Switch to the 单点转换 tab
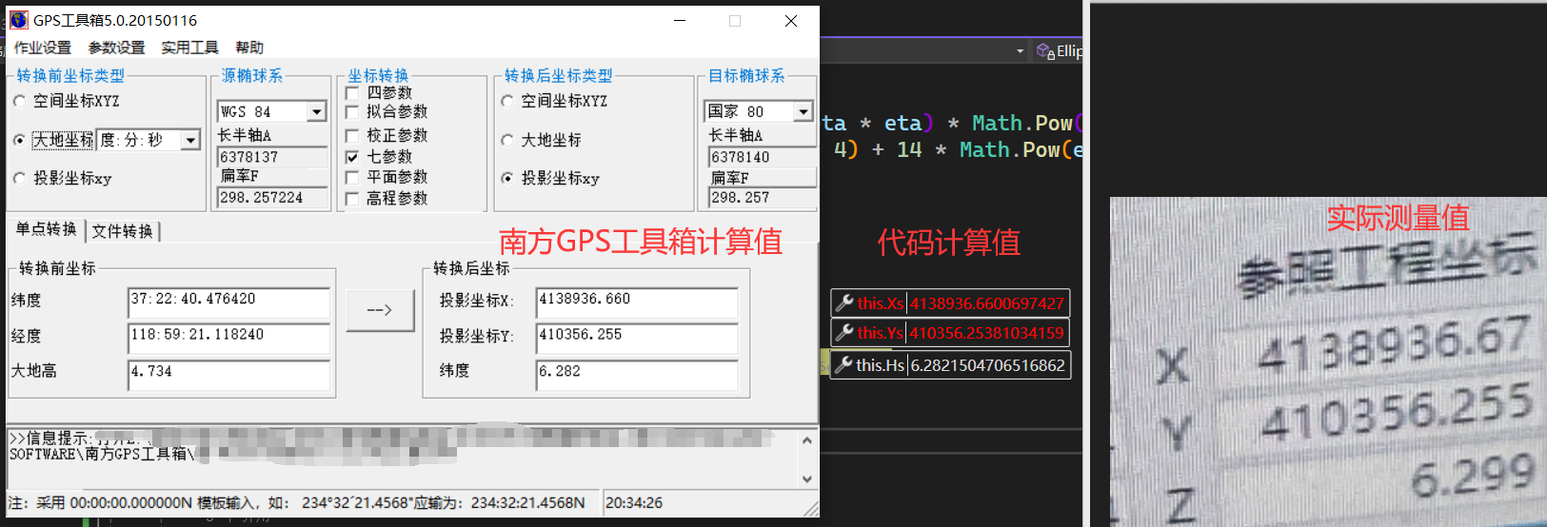 point(46,229)
